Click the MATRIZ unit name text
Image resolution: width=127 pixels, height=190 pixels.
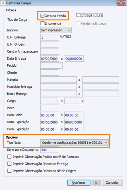point(65,37)
